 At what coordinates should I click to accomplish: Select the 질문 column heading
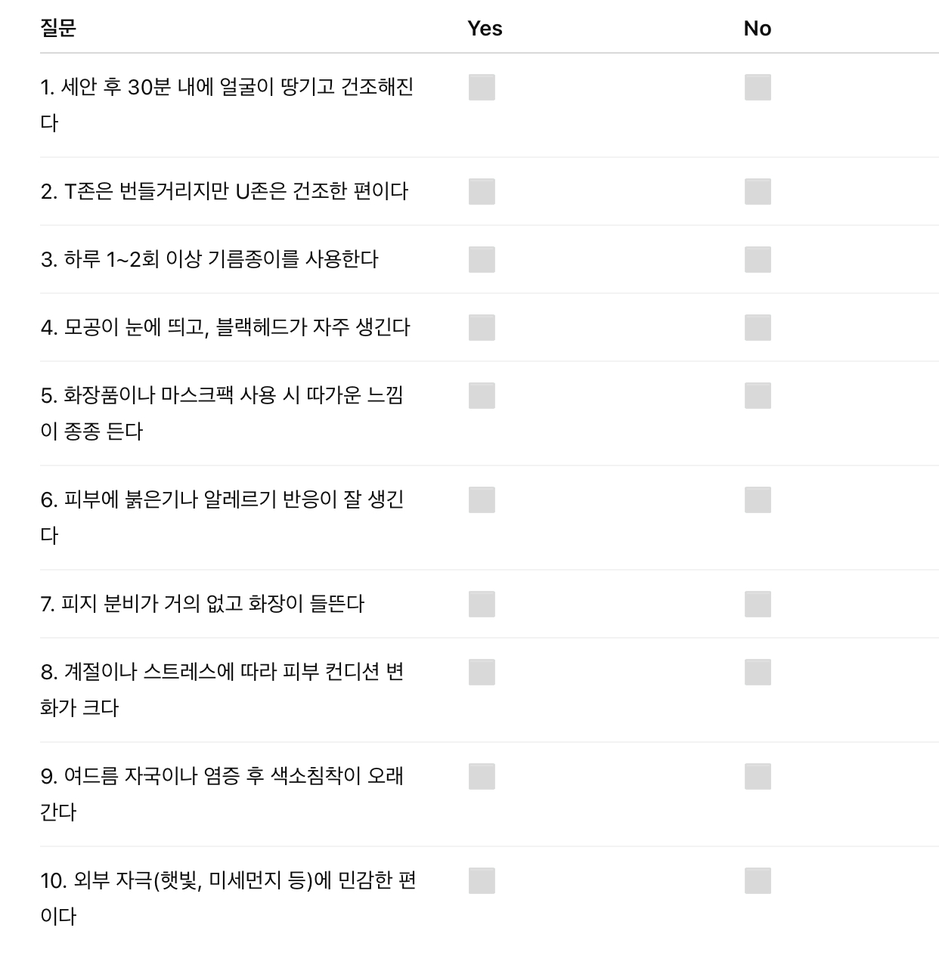tap(60, 29)
